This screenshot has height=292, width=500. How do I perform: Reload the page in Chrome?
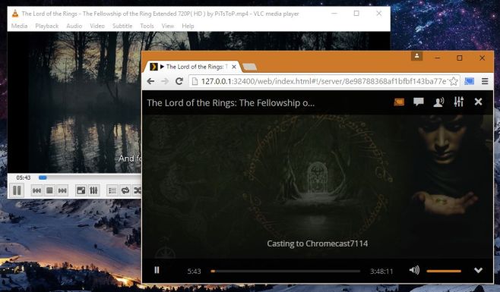pyautogui.click(x=179, y=81)
